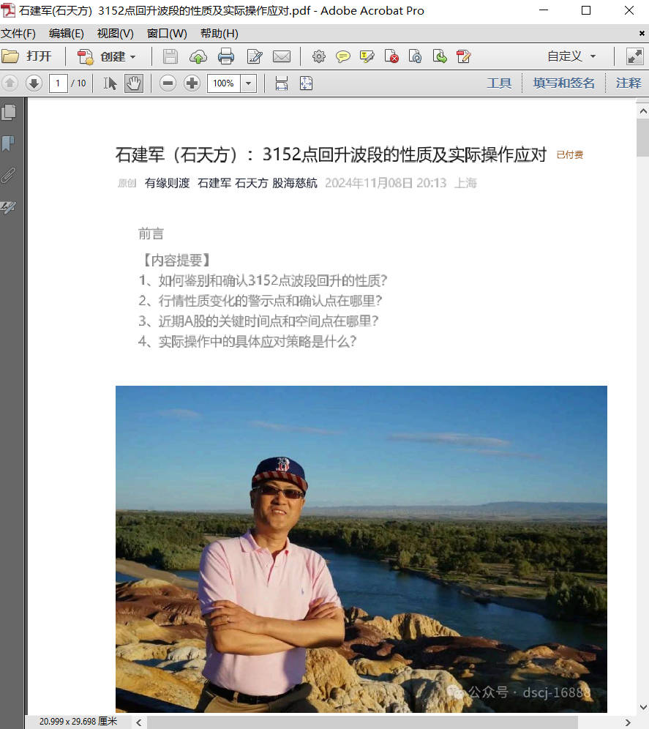Open a file with the 打开 button
The image size is (649, 729).
click(26, 56)
